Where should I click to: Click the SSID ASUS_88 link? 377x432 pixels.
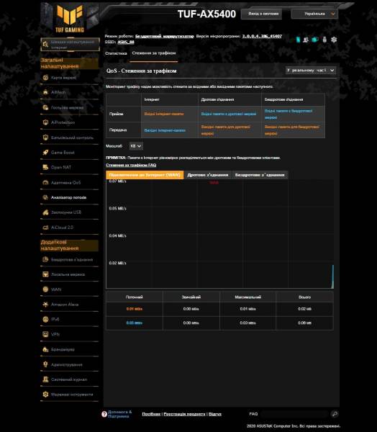click(126, 42)
